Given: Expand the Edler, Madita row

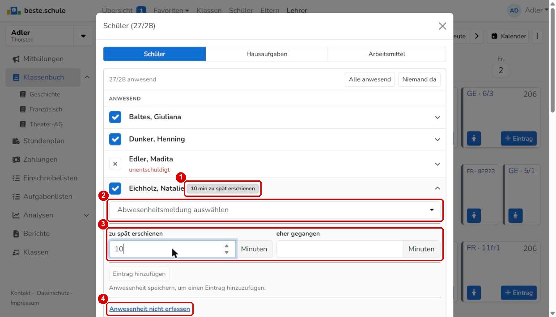Looking at the screenshot, I should point(437,164).
